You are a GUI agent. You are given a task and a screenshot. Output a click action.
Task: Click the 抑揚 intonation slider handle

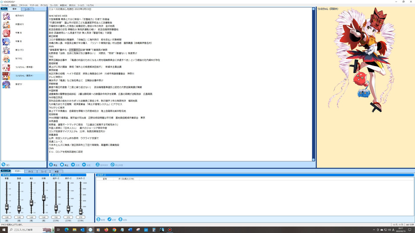(44, 198)
